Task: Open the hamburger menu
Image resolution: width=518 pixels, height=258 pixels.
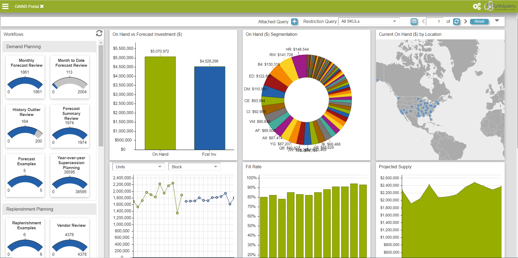Action: click(x=5, y=6)
